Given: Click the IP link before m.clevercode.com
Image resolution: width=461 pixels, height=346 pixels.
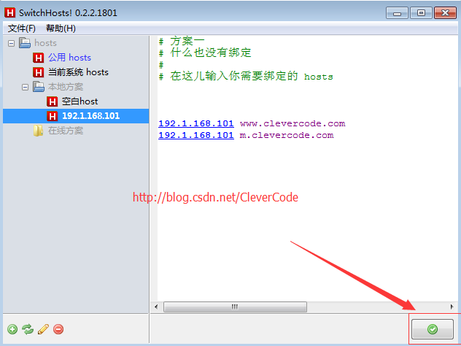Looking at the screenshot, I should coord(196,135).
